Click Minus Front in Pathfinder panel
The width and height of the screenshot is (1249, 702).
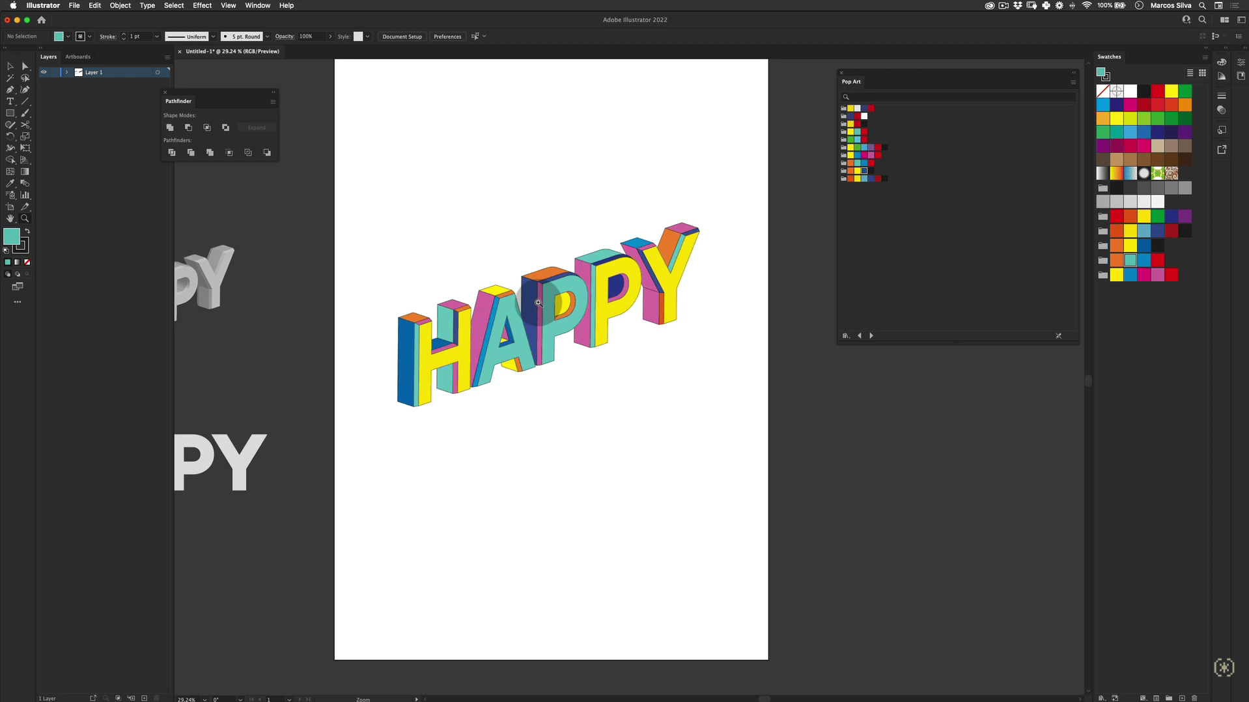click(x=188, y=128)
